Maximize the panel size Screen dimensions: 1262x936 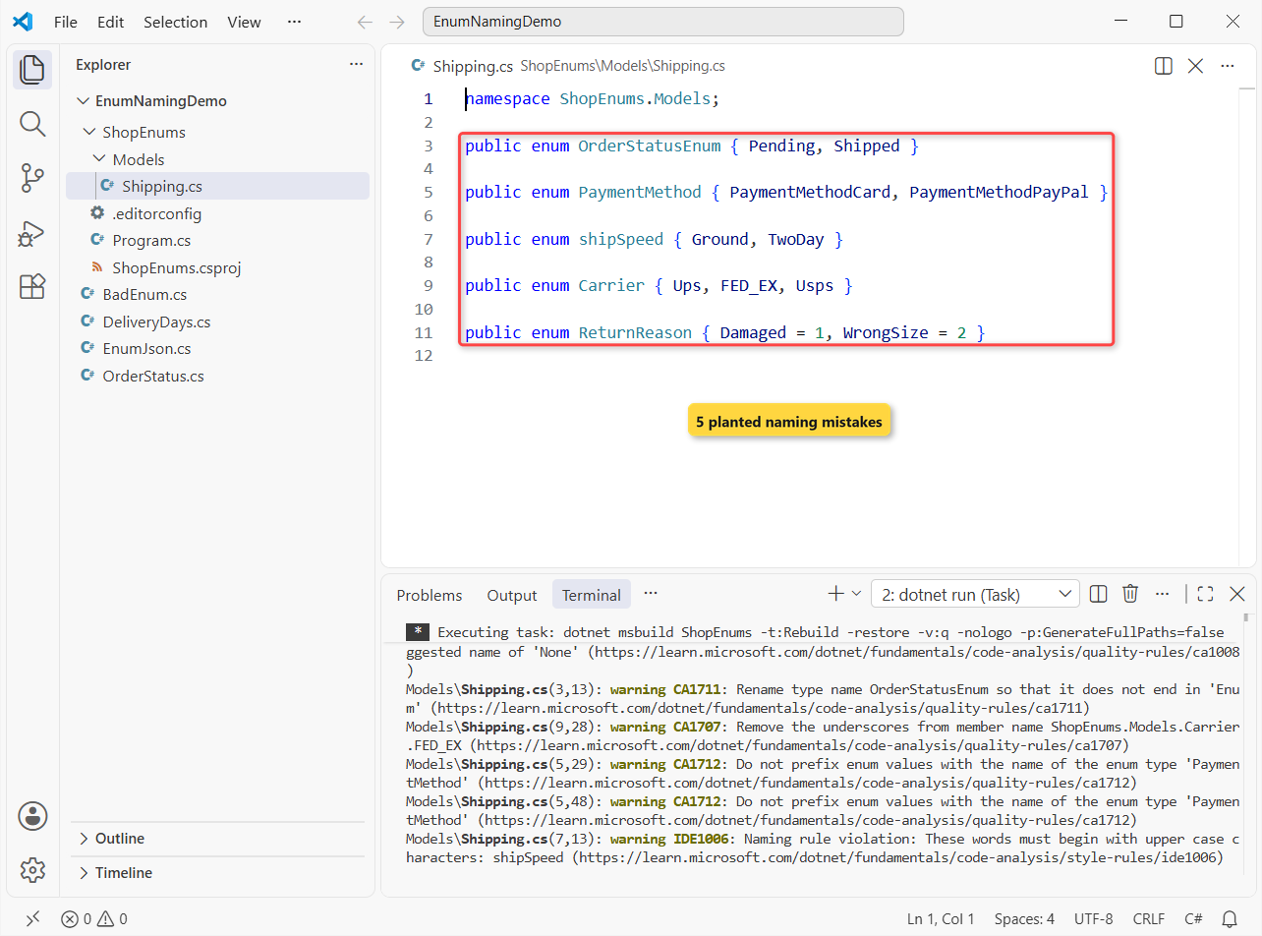click(1206, 594)
